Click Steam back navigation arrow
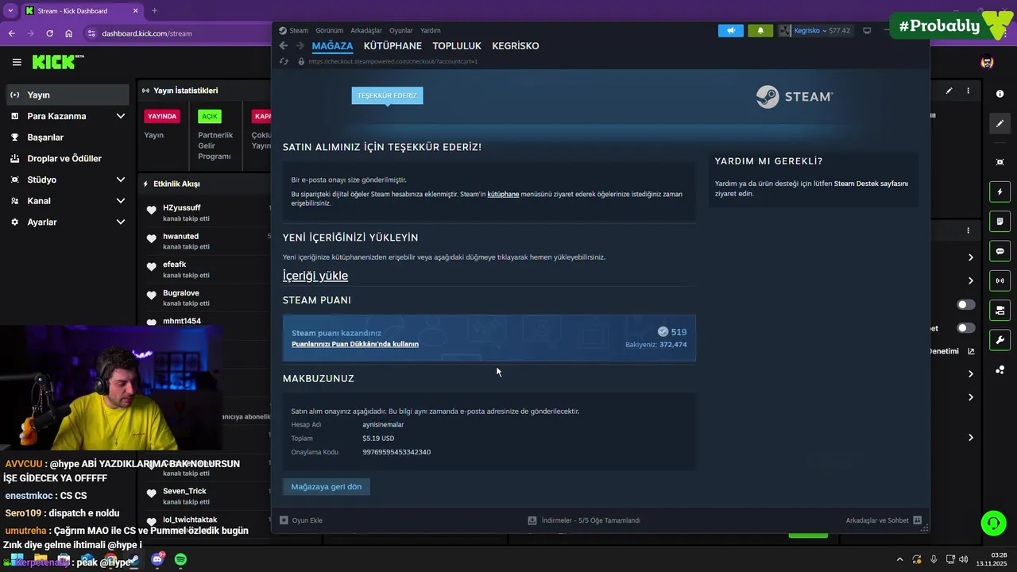The image size is (1017, 572). [x=284, y=46]
